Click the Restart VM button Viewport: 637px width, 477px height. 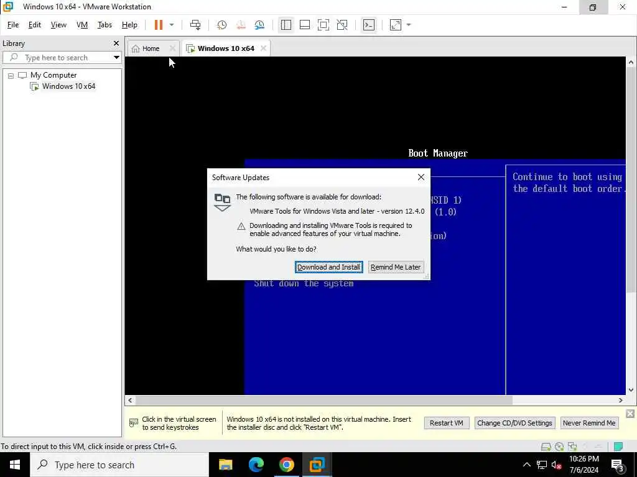(447, 422)
